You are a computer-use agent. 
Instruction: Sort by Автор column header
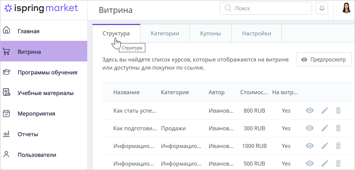[x=217, y=92]
